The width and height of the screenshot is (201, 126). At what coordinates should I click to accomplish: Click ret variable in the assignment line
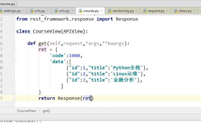[x=43, y=49]
